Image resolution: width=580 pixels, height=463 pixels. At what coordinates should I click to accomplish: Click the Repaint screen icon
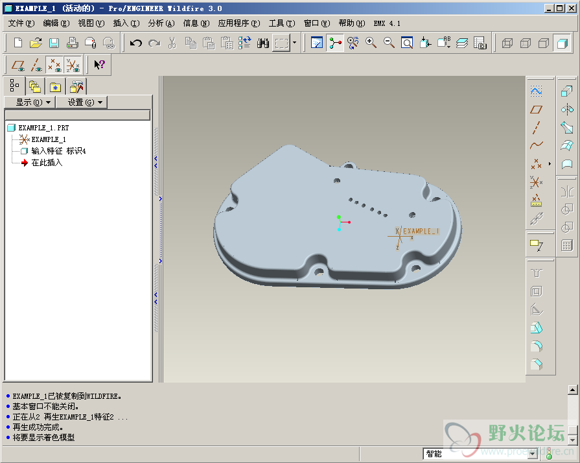click(317, 43)
